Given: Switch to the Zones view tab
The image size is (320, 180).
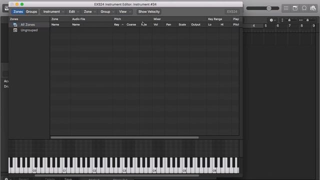Looking at the screenshot, I should [18, 11].
